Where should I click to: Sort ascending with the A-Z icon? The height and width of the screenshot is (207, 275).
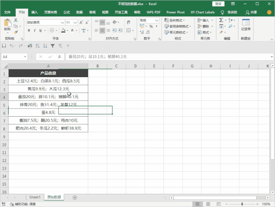click(37, 46)
